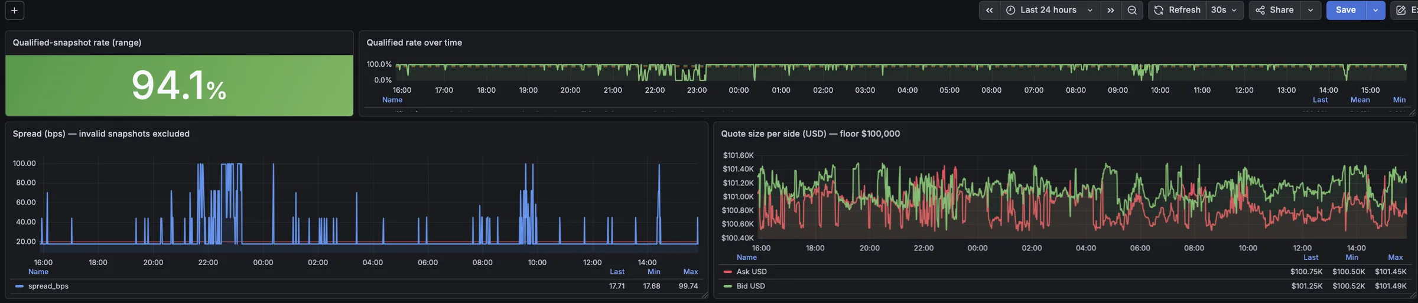Viewport: 1418px width, 303px height.
Task: Open the Last 24 hours time picker
Action: point(1050,10)
